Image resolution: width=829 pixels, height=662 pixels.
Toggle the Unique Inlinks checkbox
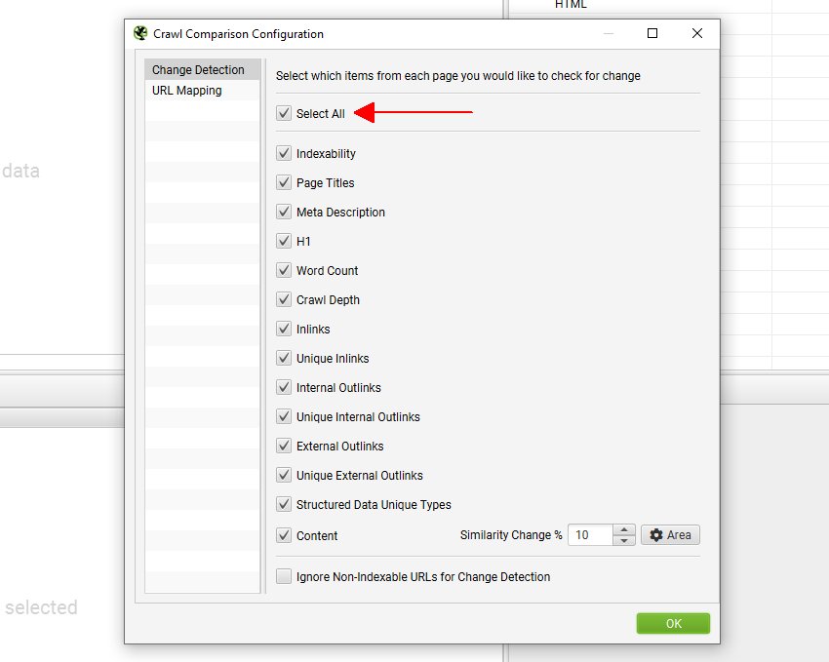pyautogui.click(x=284, y=358)
